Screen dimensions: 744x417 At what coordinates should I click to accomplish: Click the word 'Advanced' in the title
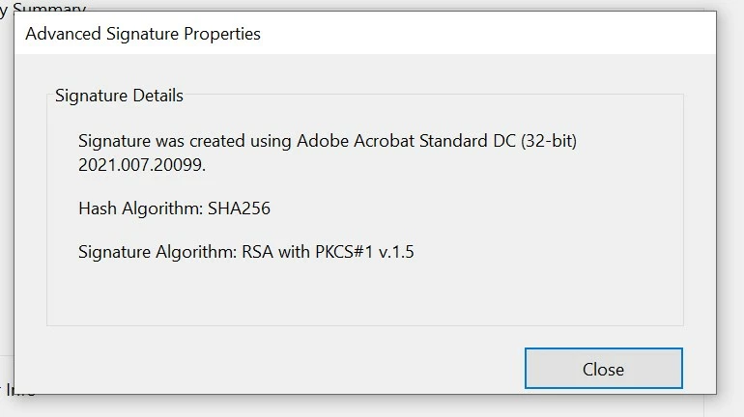63,34
